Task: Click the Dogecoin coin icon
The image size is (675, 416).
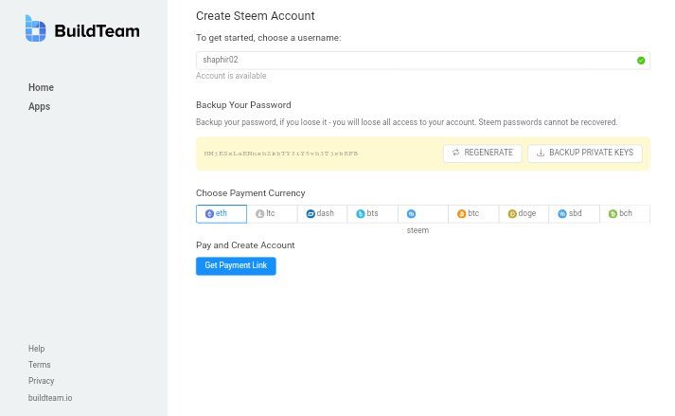Action: tap(512, 214)
